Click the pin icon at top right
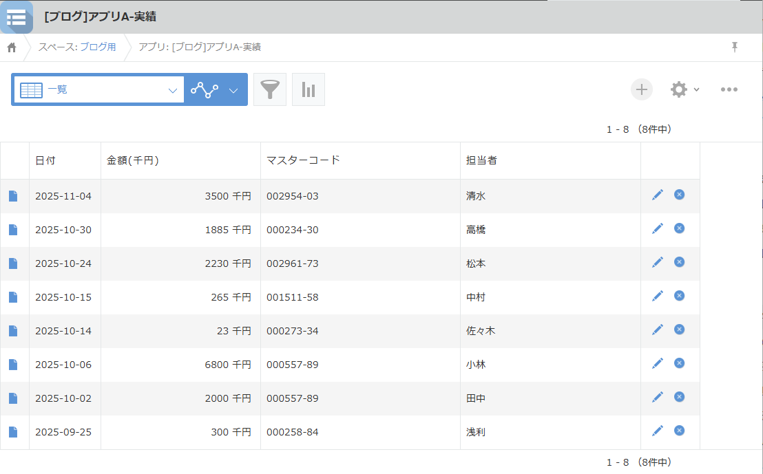 [735, 47]
